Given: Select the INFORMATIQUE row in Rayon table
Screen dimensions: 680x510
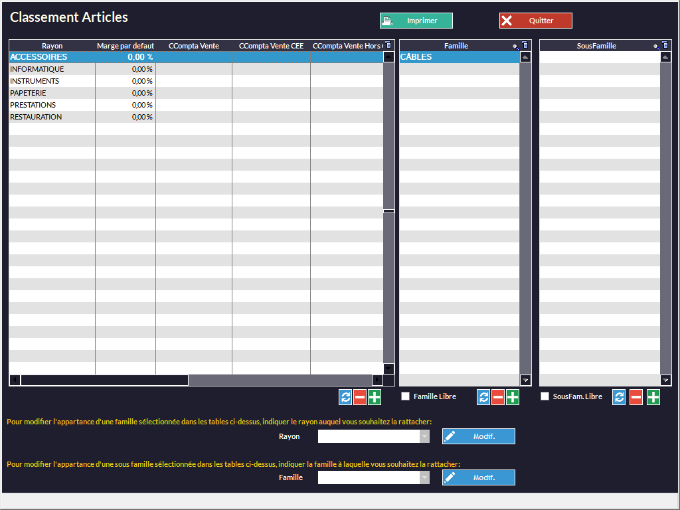Looking at the screenshot, I should point(37,69).
